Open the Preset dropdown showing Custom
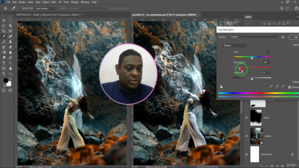299x168 pixels. coord(254,37)
